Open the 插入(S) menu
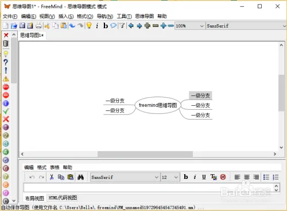The image size is (287, 211). tap(66, 16)
